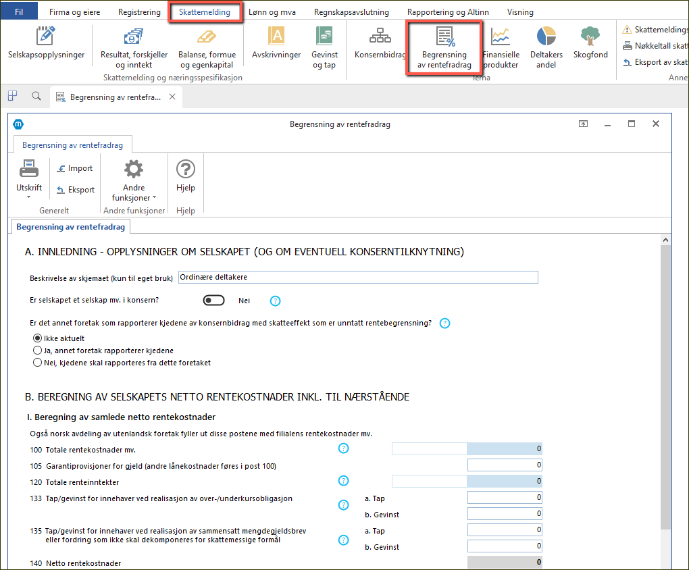Click Import in the Generelt group
Screen dimensions: 689x570
[x=75, y=168]
